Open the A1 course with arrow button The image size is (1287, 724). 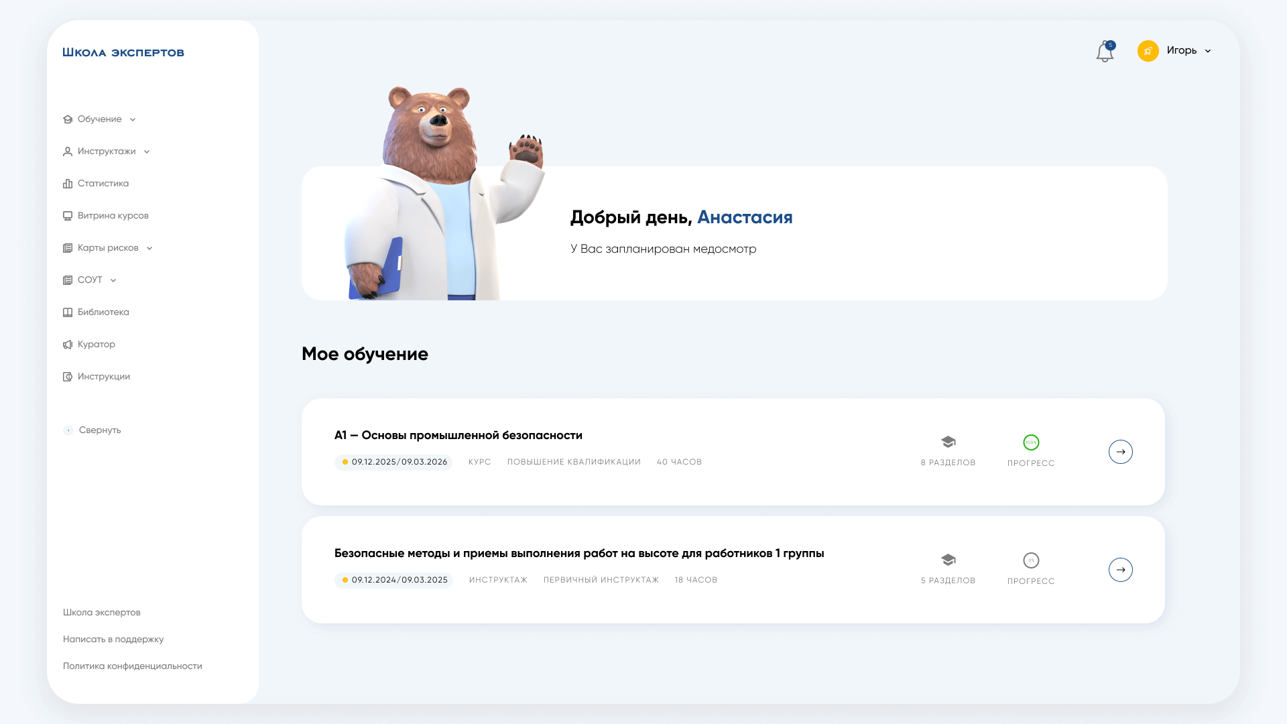[x=1121, y=452]
